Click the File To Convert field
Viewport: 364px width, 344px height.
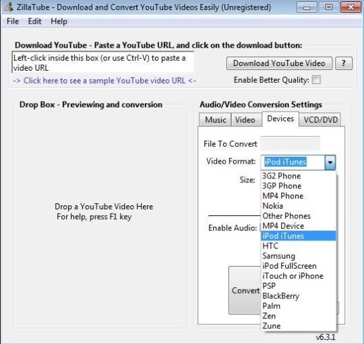(290, 143)
